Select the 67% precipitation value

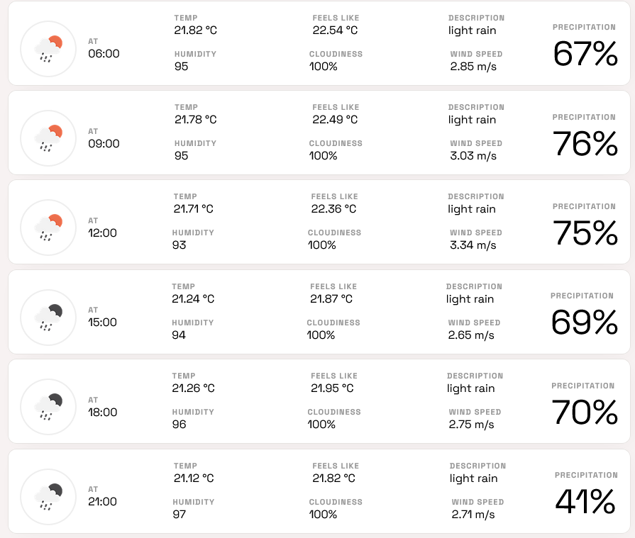(585, 54)
